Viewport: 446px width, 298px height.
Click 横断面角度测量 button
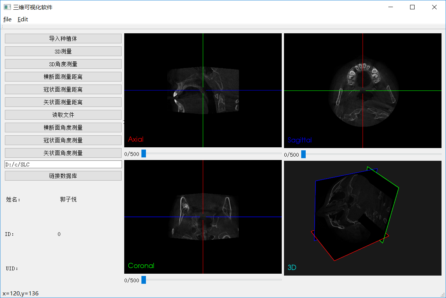pos(63,128)
